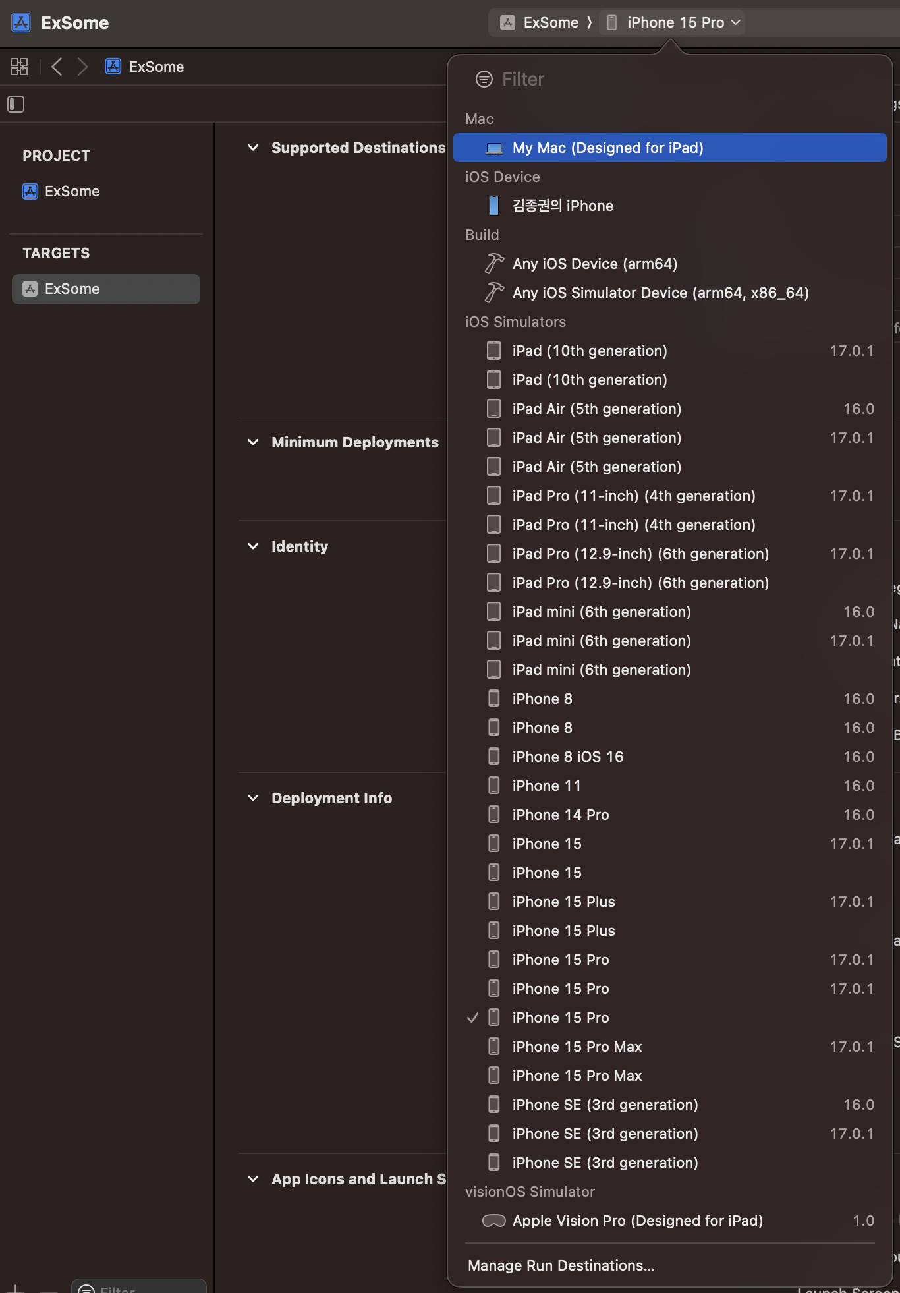Select the ExSome target in sidebar
This screenshot has width=900, height=1293.
coord(106,289)
